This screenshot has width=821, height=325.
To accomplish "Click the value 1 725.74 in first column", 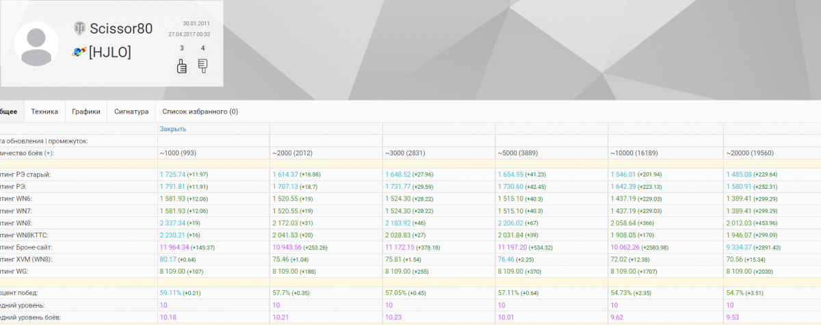I will [x=172, y=174].
